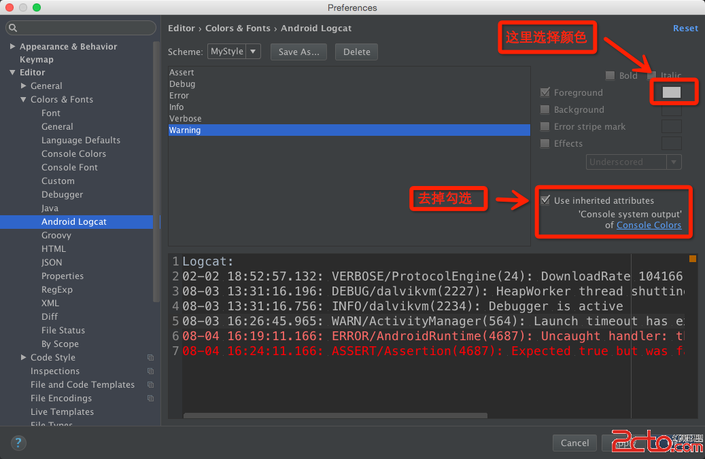This screenshot has width=705, height=459.
Task: Open Debugger colors settings
Action: click(62, 194)
